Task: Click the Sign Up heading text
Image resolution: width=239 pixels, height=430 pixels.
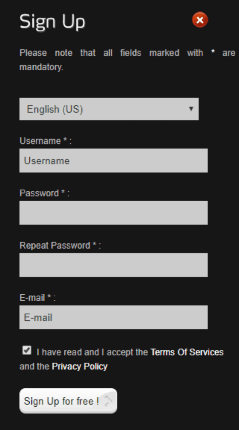Action: point(52,22)
